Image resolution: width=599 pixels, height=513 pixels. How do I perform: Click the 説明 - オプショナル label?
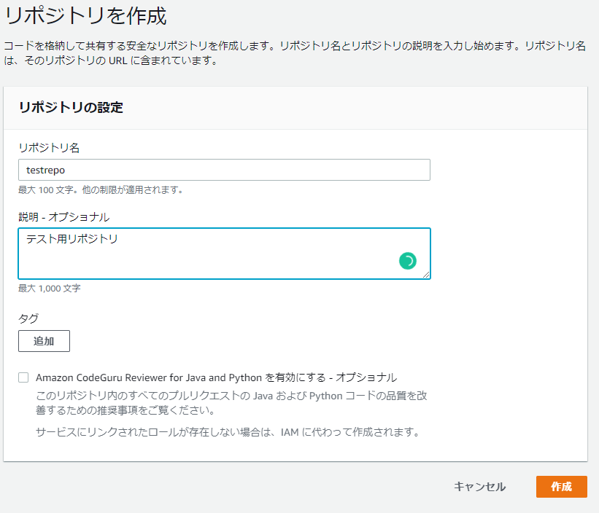pos(63,217)
